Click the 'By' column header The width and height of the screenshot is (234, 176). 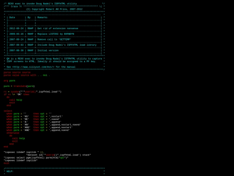(29, 17)
